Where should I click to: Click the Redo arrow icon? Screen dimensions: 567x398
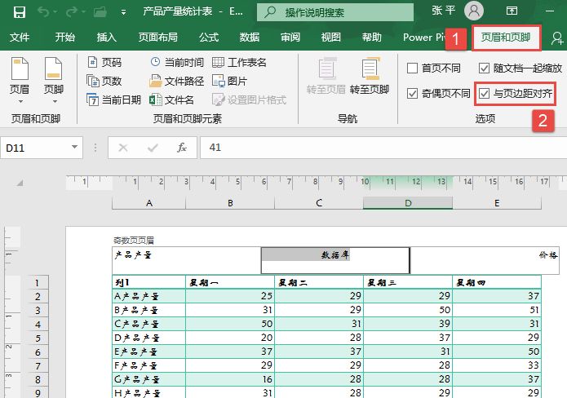(x=71, y=12)
